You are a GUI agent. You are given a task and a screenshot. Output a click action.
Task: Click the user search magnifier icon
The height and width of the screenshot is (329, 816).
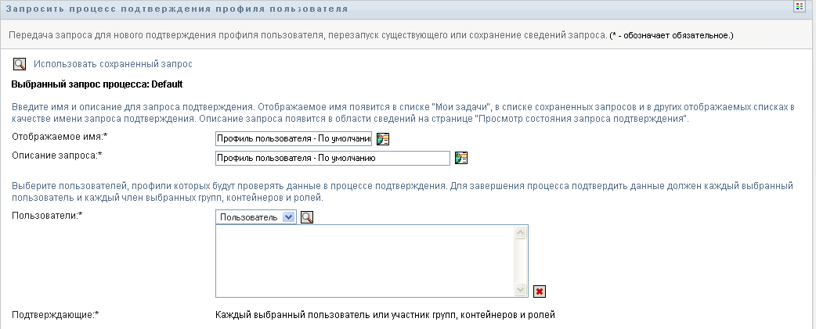point(307,217)
